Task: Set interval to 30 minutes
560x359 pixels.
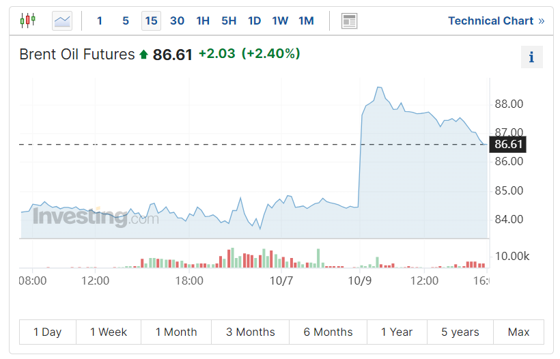Action: point(177,21)
